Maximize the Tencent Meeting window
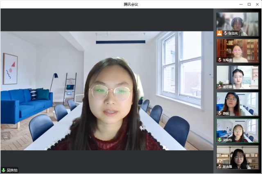Viewport: 262px width, 174px height. point(249,4)
